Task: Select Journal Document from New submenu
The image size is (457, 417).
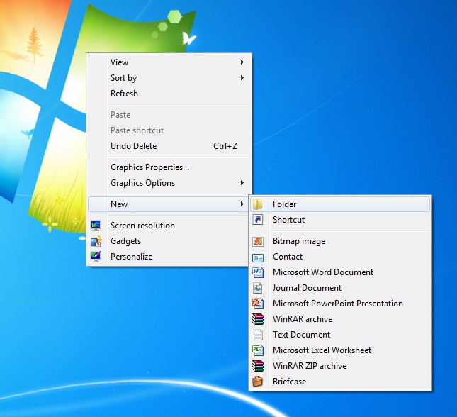Action: tap(307, 288)
